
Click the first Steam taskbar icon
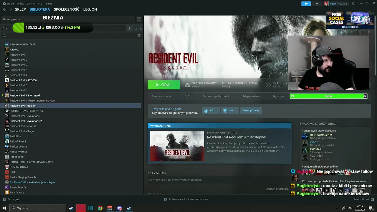click(x=71, y=208)
